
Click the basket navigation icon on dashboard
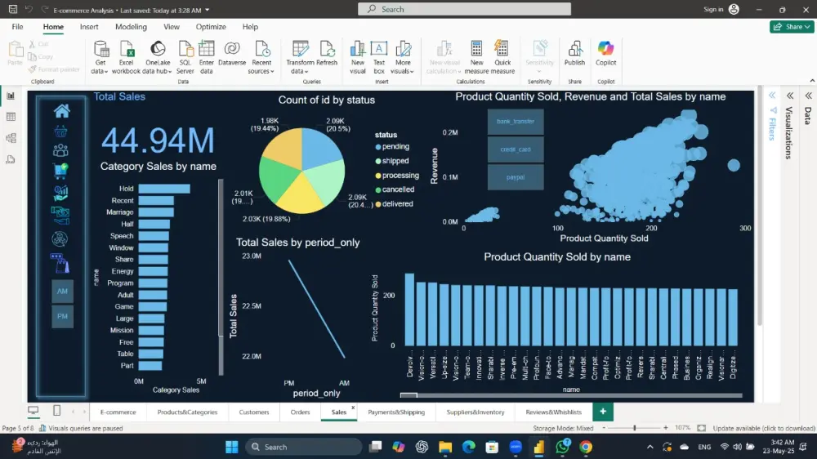(x=61, y=131)
